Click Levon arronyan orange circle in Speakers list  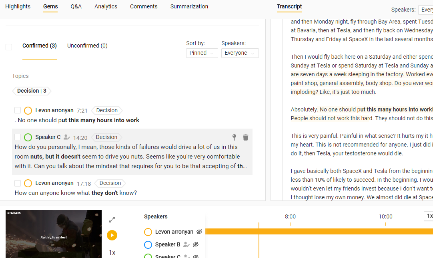point(148,232)
